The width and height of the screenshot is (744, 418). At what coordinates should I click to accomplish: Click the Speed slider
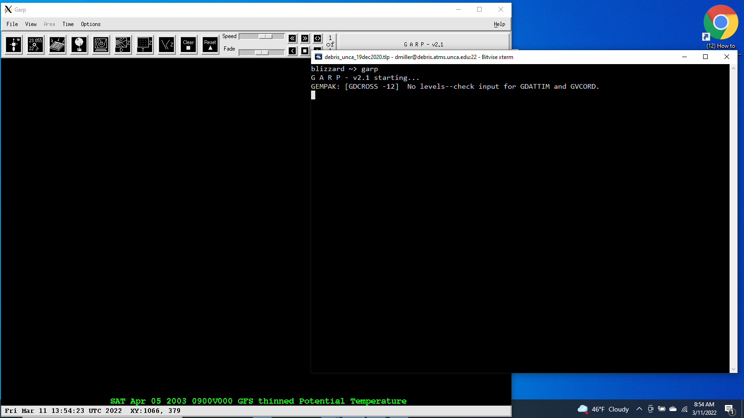point(261,37)
